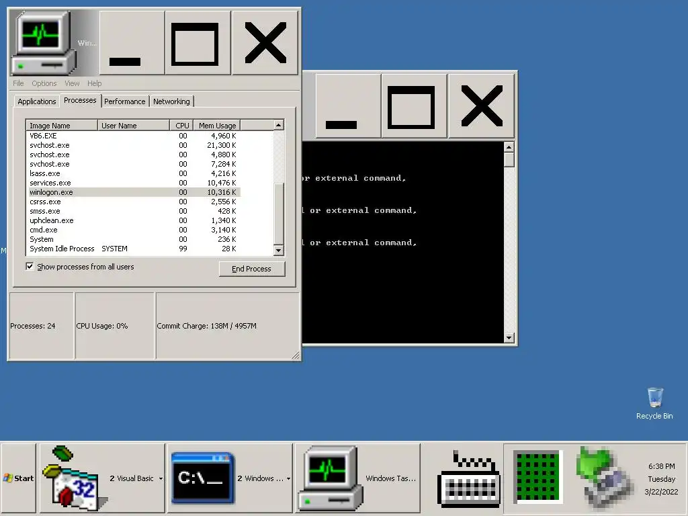
Task: Click the command window scrollbar thumb
Action: pos(509,159)
